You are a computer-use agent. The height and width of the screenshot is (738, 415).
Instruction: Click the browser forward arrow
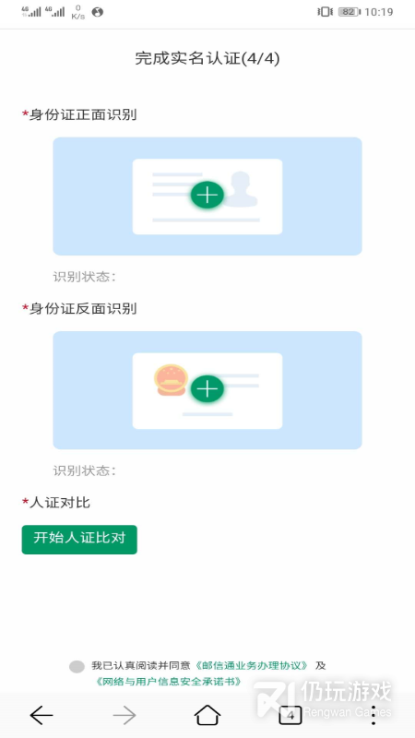(125, 716)
